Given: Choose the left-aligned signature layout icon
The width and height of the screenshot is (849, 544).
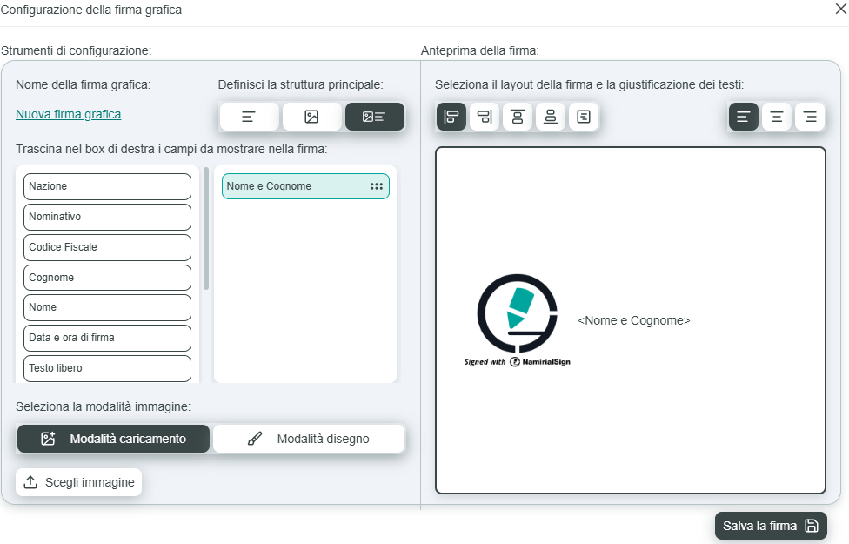Looking at the screenshot, I should [451, 117].
